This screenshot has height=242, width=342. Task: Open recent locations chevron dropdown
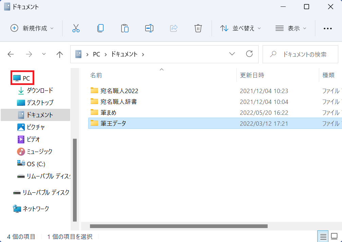44,54
